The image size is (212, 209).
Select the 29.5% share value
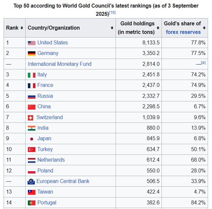[198, 96]
